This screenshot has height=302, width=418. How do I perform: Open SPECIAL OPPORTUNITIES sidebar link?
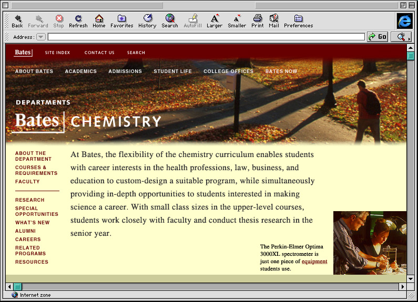(x=36, y=211)
